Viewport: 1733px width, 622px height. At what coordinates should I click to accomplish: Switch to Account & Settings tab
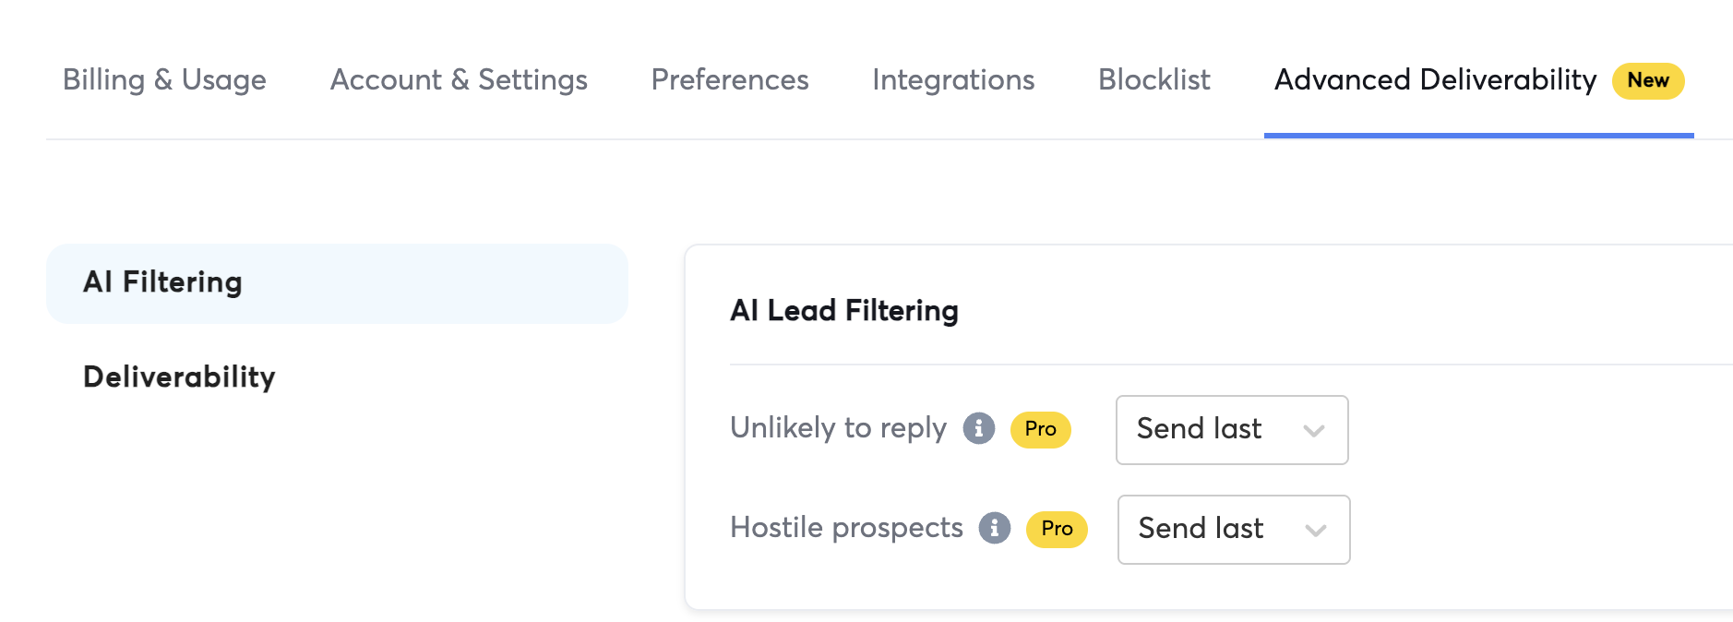point(459,80)
